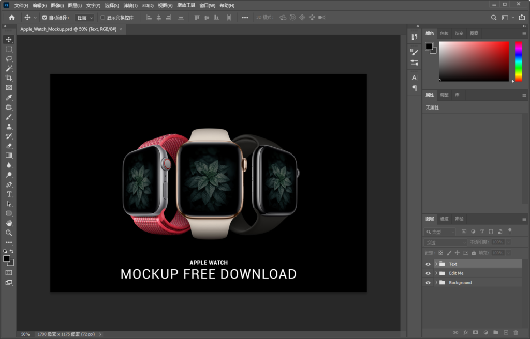530x339 pixels.
Task: Select the Path Selection tool
Action: 9,204
